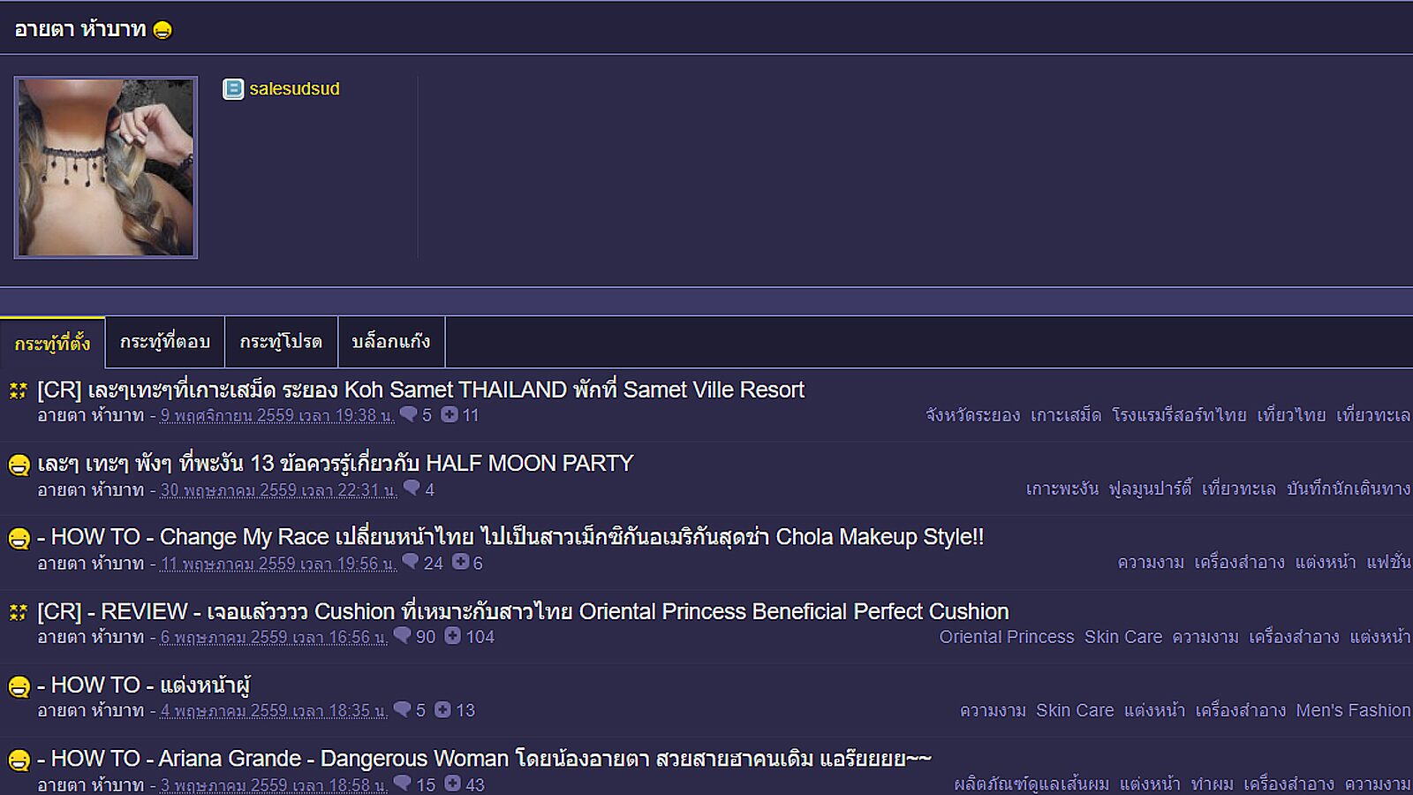Image resolution: width=1413 pixels, height=795 pixels.
Task: Click the comment bubble icon on Cushion review thread
Action: (x=403, y=636)
